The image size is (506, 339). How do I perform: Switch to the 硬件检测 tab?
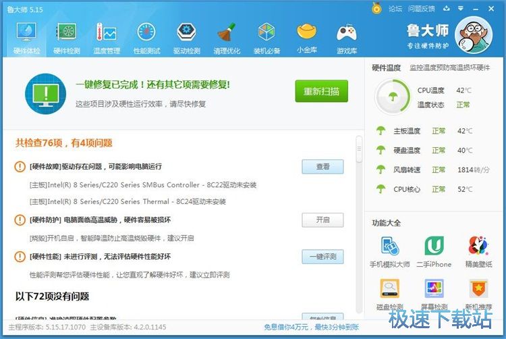pos(67,37)
